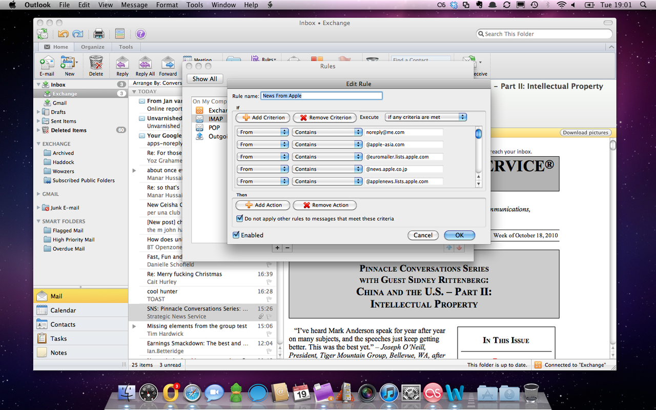Screen dimensions: 656x410
Task: Click the Remove Criterion button
Action: pos(325,117)
